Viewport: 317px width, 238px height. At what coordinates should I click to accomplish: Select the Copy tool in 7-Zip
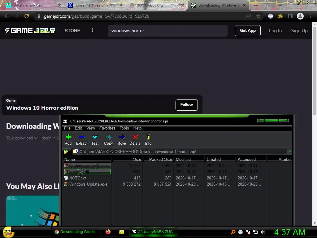tap(108, 139)
